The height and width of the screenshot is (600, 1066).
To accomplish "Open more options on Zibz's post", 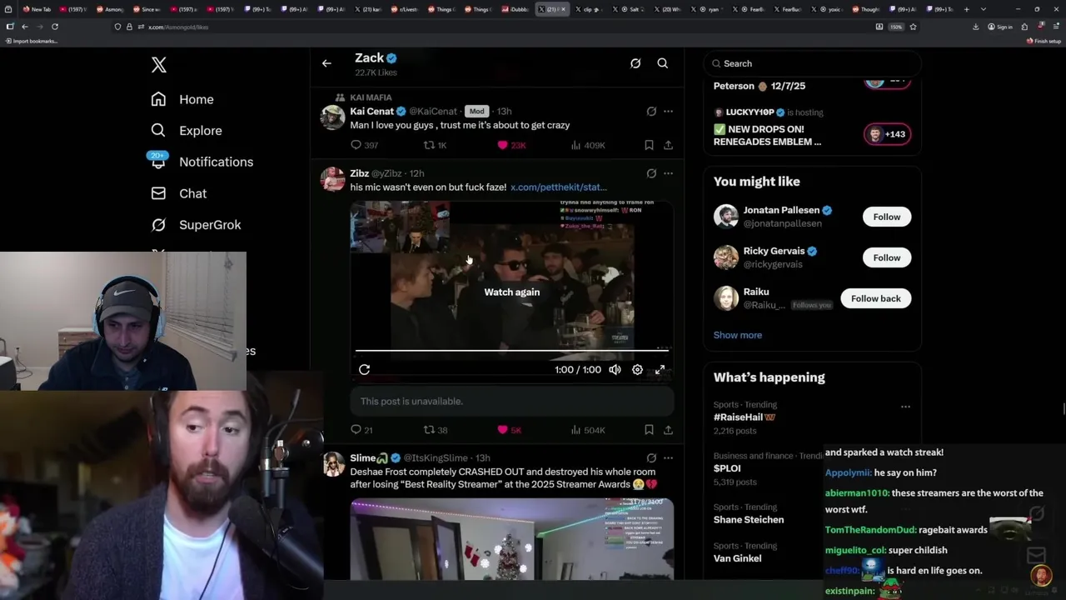I will pyautogui.click(x=668, y=173).
